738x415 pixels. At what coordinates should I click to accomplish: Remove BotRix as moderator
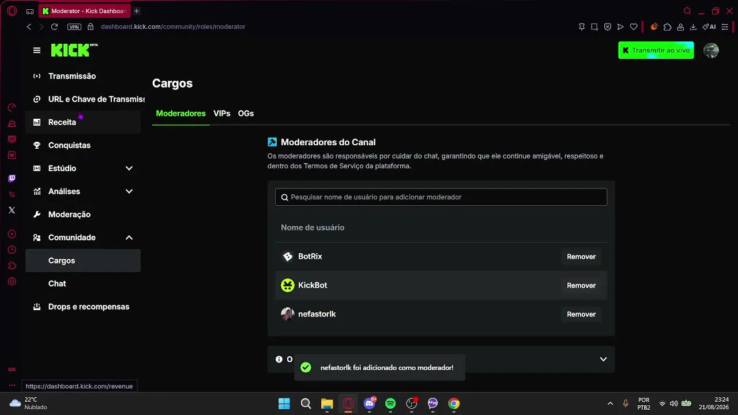point(581,256)
